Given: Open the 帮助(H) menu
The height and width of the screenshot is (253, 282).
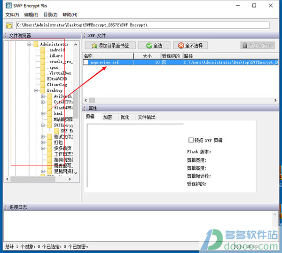Looking at the screenshot, I should 70,15.
